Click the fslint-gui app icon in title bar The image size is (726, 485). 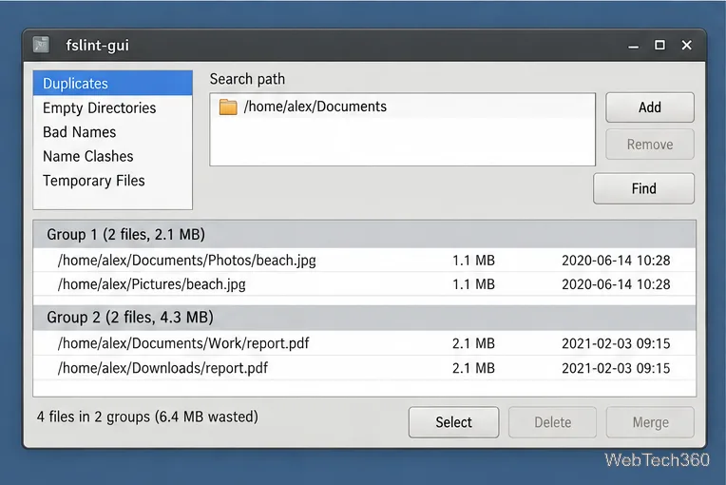[x=41, y=45]
